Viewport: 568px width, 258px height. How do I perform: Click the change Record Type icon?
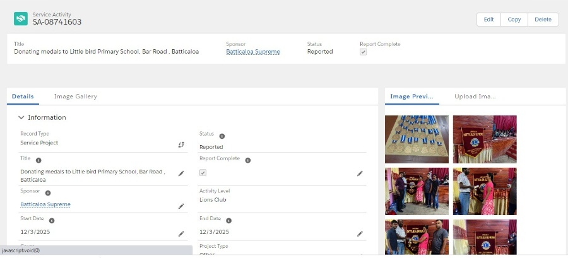(181, 144)
